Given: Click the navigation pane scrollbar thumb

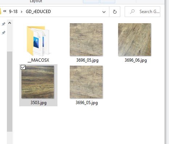Looking at the screenshot, I should point(10,91).
